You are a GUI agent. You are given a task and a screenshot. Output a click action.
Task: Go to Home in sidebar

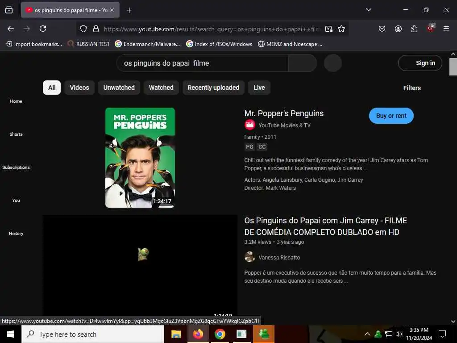pos(16,101)
